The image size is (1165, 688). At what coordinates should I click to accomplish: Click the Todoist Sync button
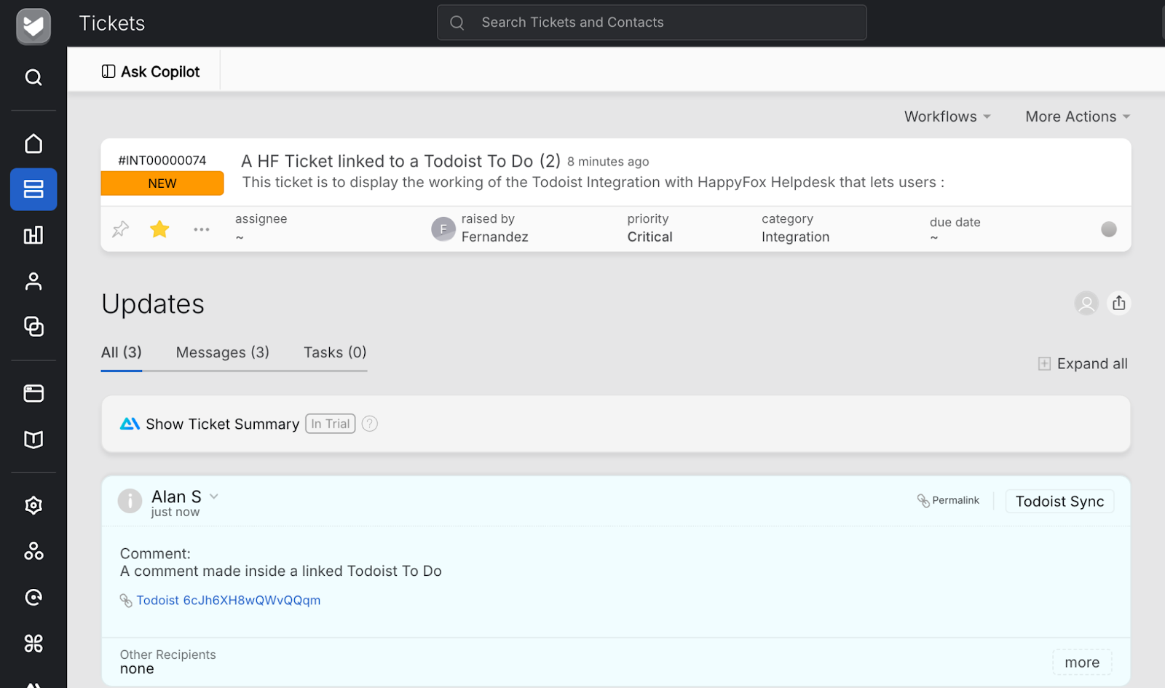point(1059,501)
